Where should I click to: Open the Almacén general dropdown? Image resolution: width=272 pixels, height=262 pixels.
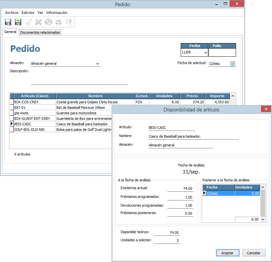97,64
